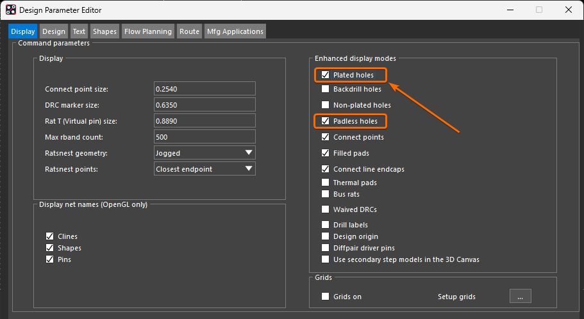
Task: Open the Mfg Applications tab
Action: pos(235,31)
